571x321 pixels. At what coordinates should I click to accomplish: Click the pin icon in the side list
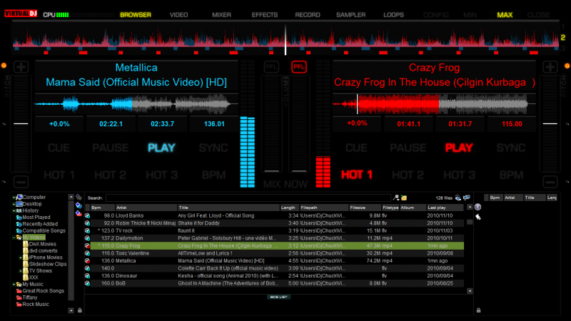478,217
